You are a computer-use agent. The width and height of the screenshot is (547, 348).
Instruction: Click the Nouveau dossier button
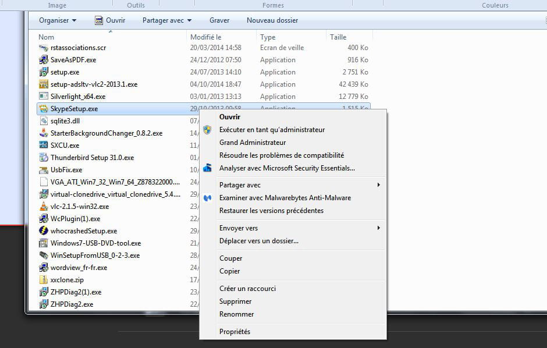pos(272,20)
